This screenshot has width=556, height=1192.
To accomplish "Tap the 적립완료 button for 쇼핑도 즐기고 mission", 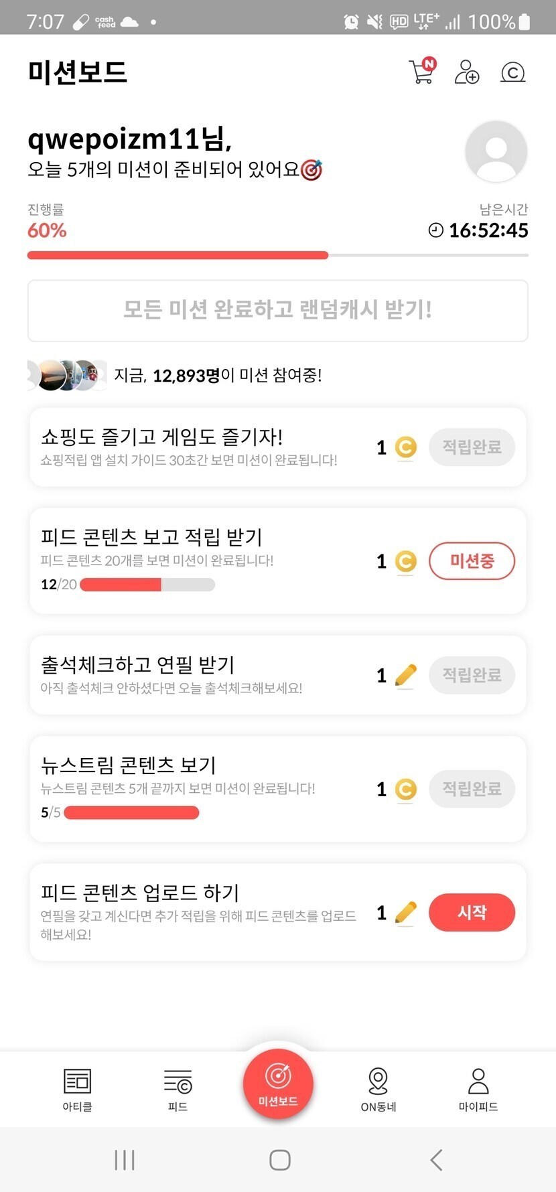I will (472, 447).
